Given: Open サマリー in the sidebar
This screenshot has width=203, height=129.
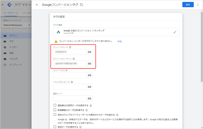Looking at the screenshot, I should pos(16,35).
